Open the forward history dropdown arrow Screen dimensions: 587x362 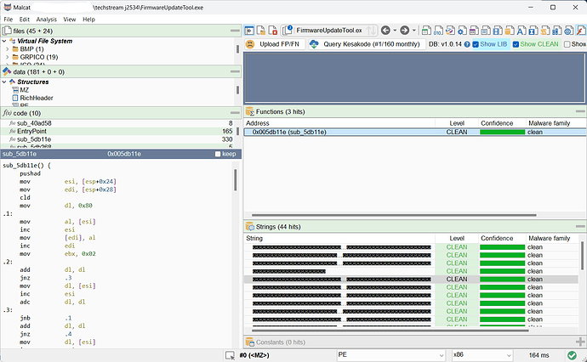pyautogui.click(x=413, y=31)
